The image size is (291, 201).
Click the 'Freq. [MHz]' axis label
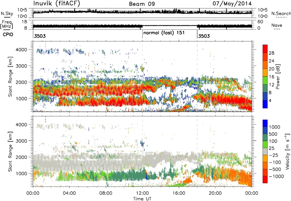[7, 25]
